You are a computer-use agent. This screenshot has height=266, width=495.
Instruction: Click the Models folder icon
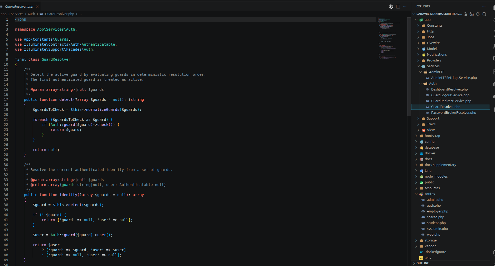click(424, 49)
